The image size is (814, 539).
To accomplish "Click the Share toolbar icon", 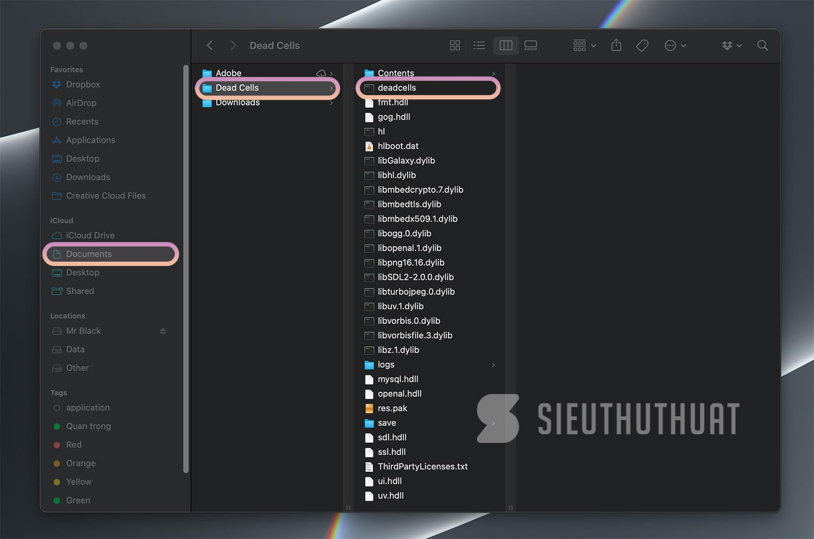I will [x=616, y=45].
